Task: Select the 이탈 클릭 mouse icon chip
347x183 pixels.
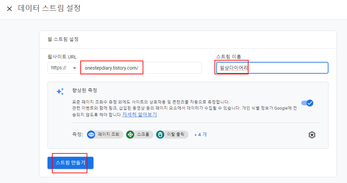Action: (x=172, y=135)
